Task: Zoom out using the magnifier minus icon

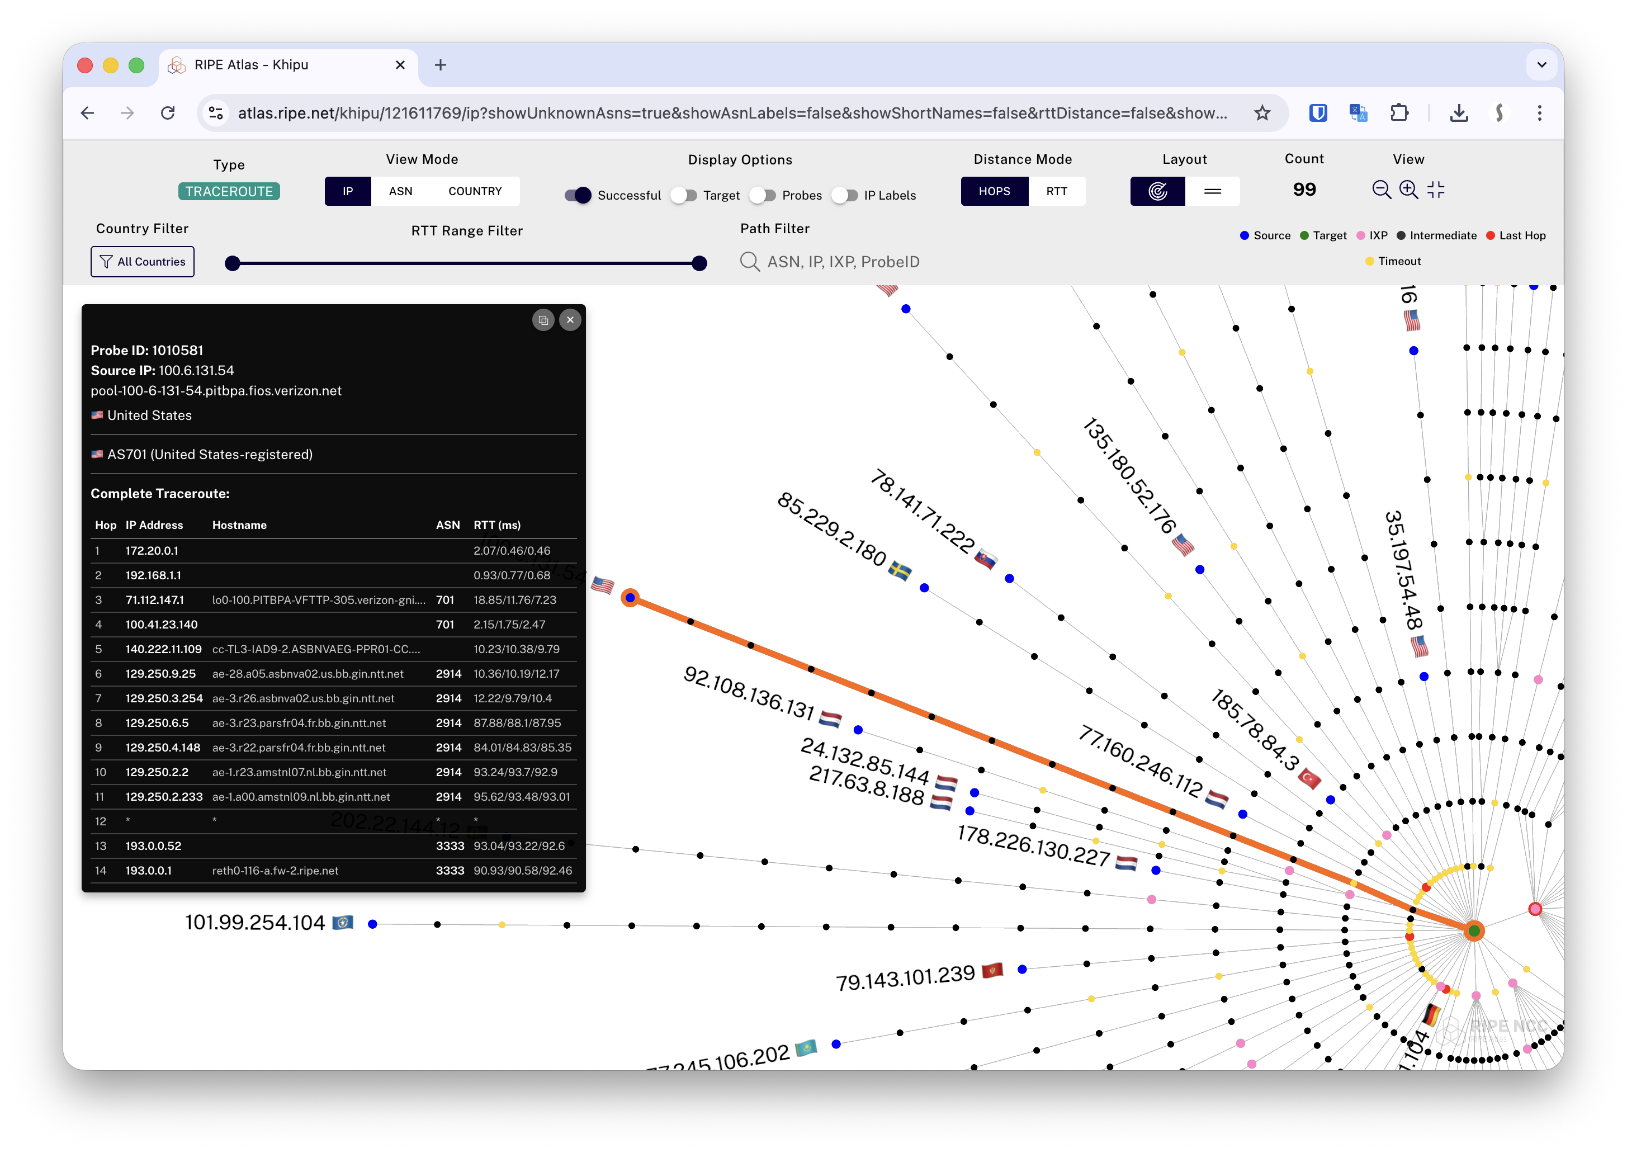Action: [x=1382, y=190]
